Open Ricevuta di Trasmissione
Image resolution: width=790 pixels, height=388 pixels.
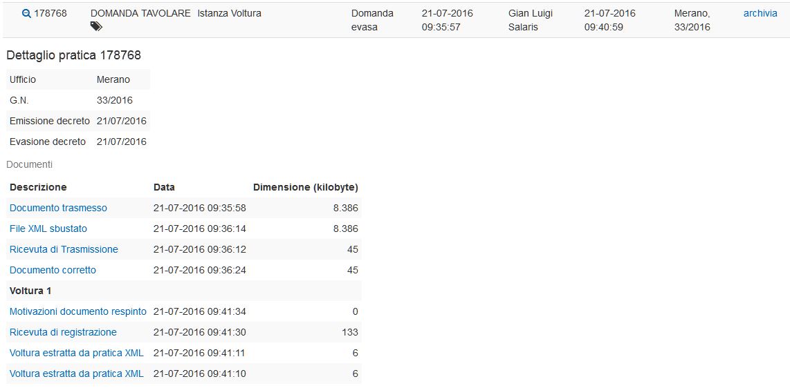[x=64, y=249]
